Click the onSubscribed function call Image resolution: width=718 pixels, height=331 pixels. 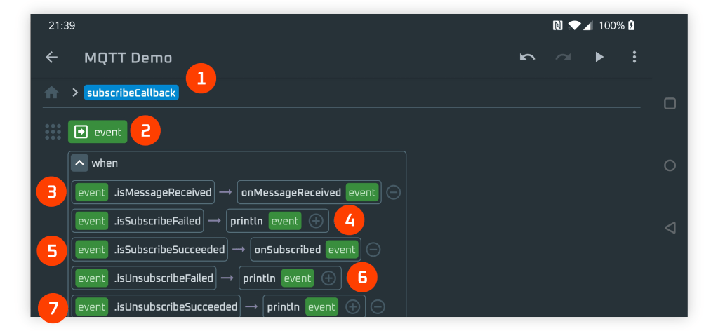[x=288, y=250]
